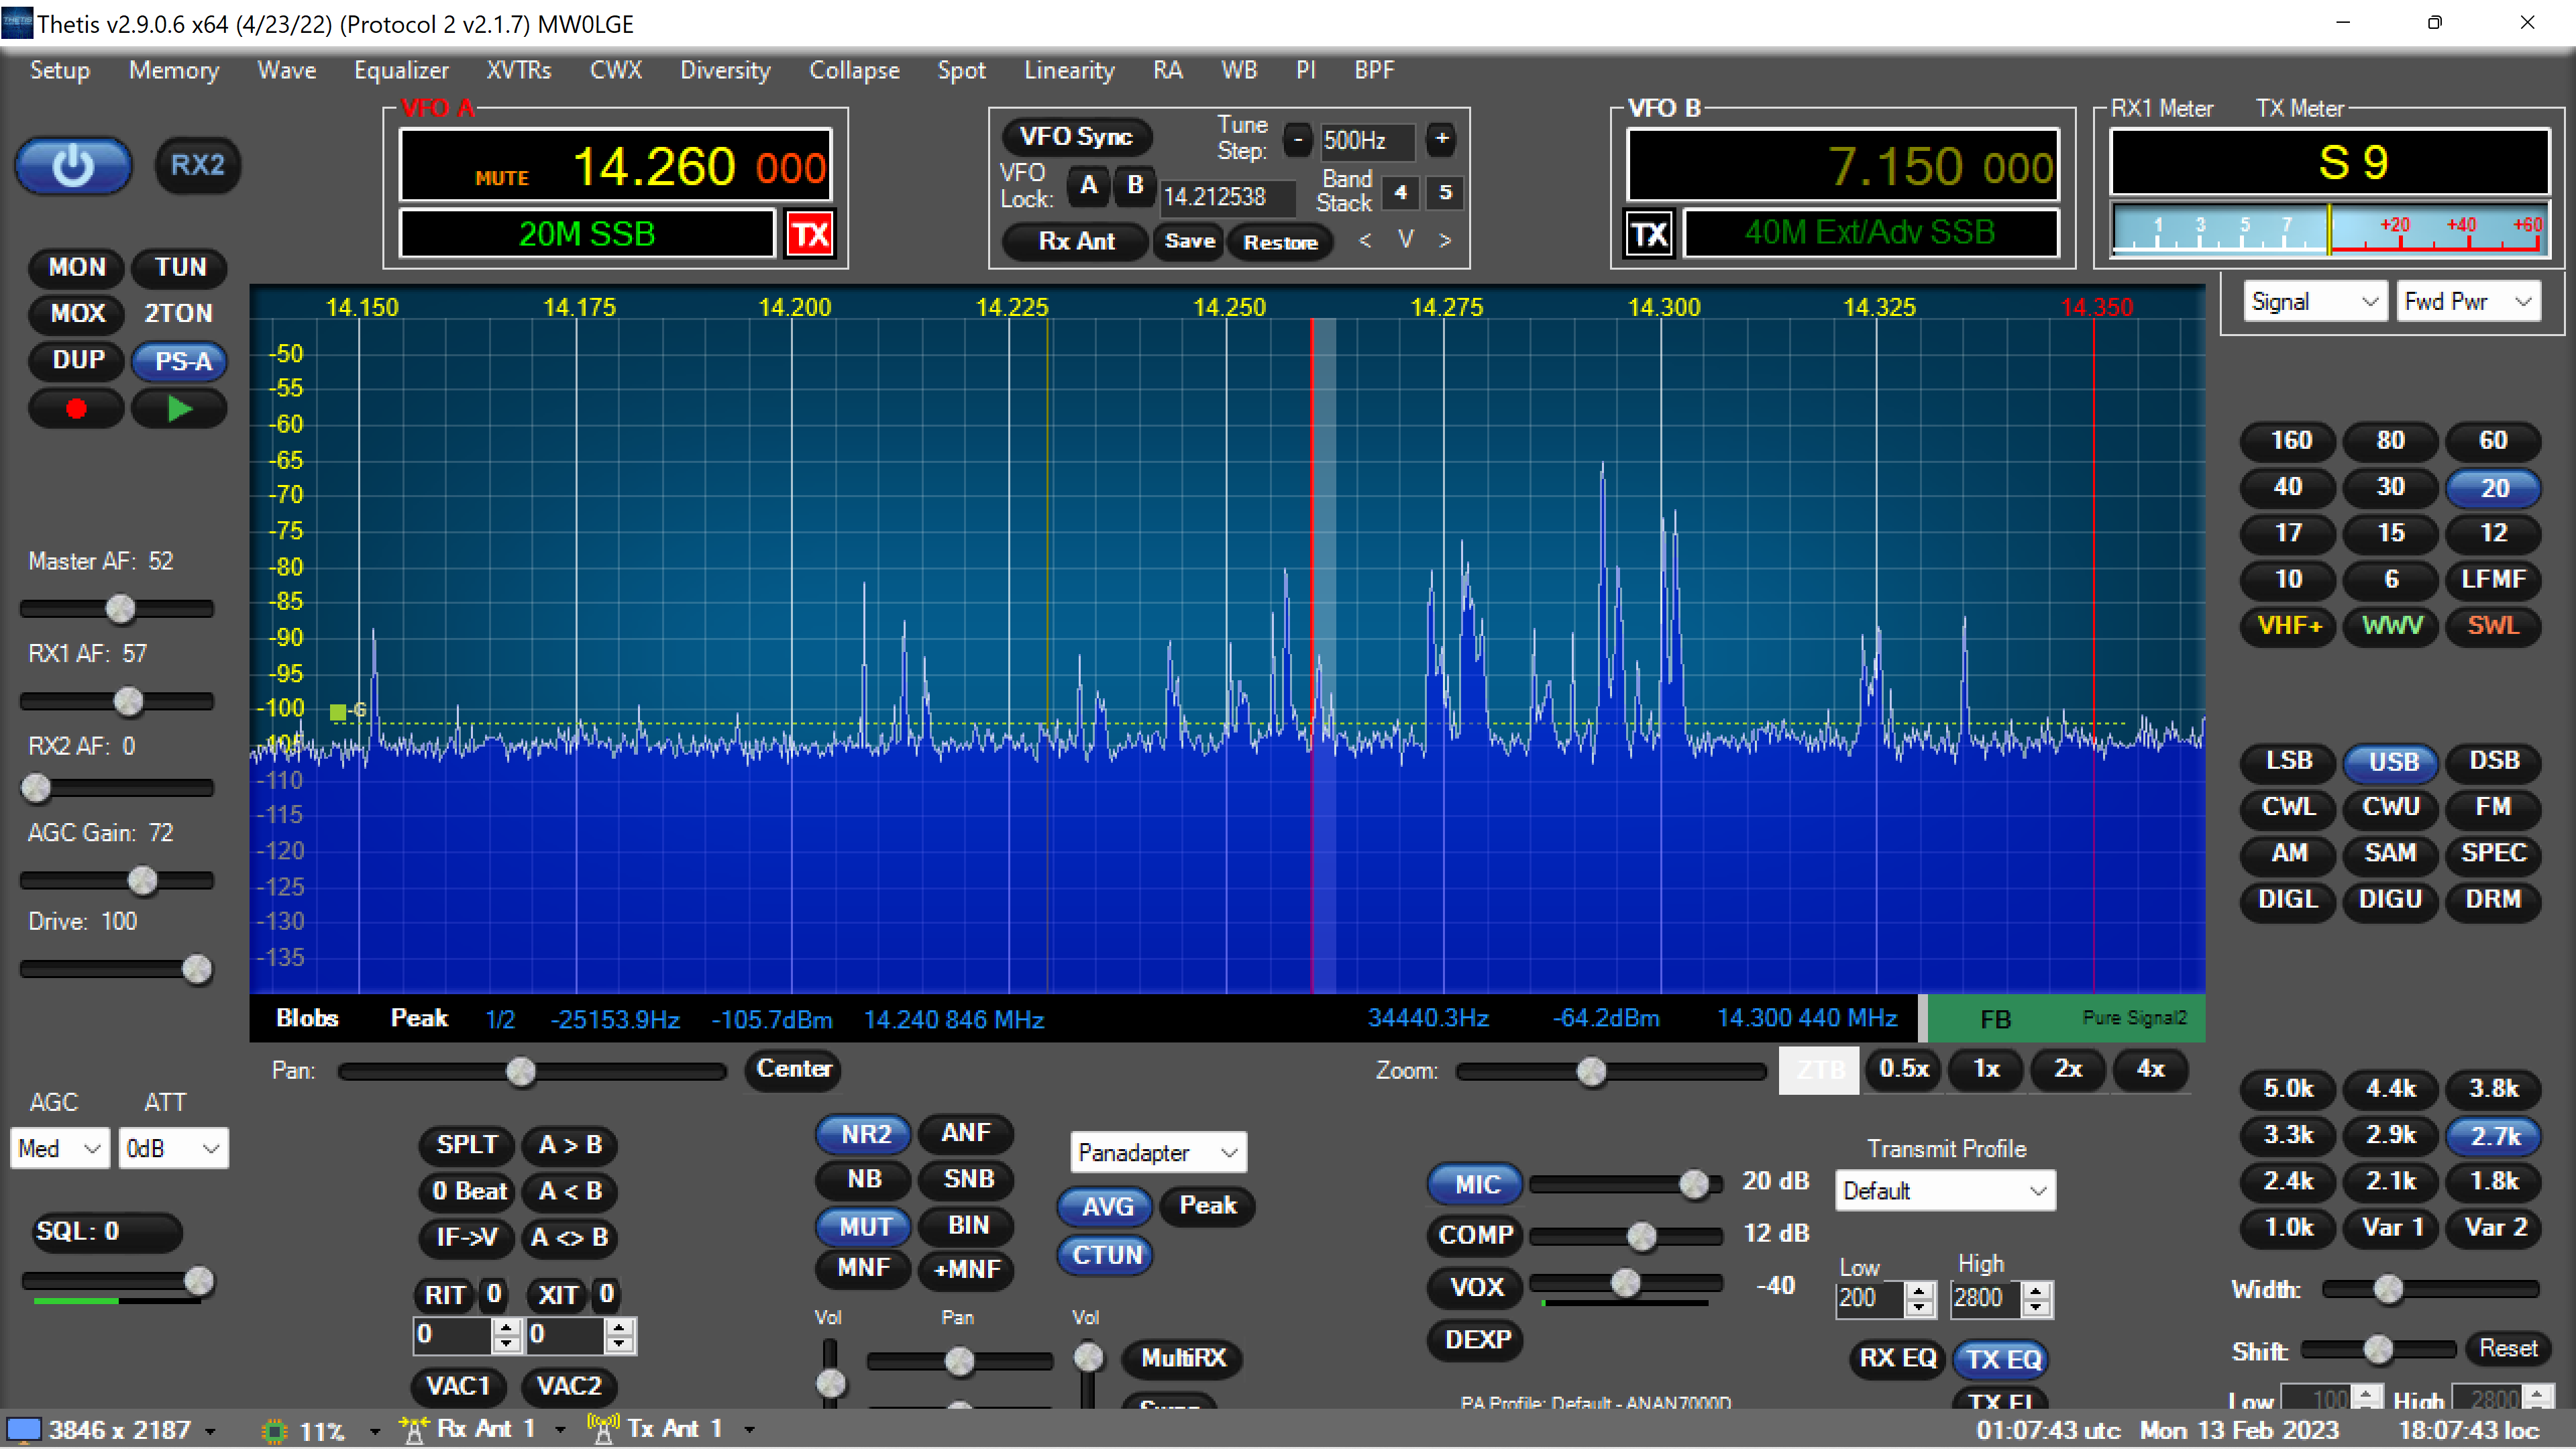
Task: Select the 3.3k filter button
Action: coord(2288,1136)
